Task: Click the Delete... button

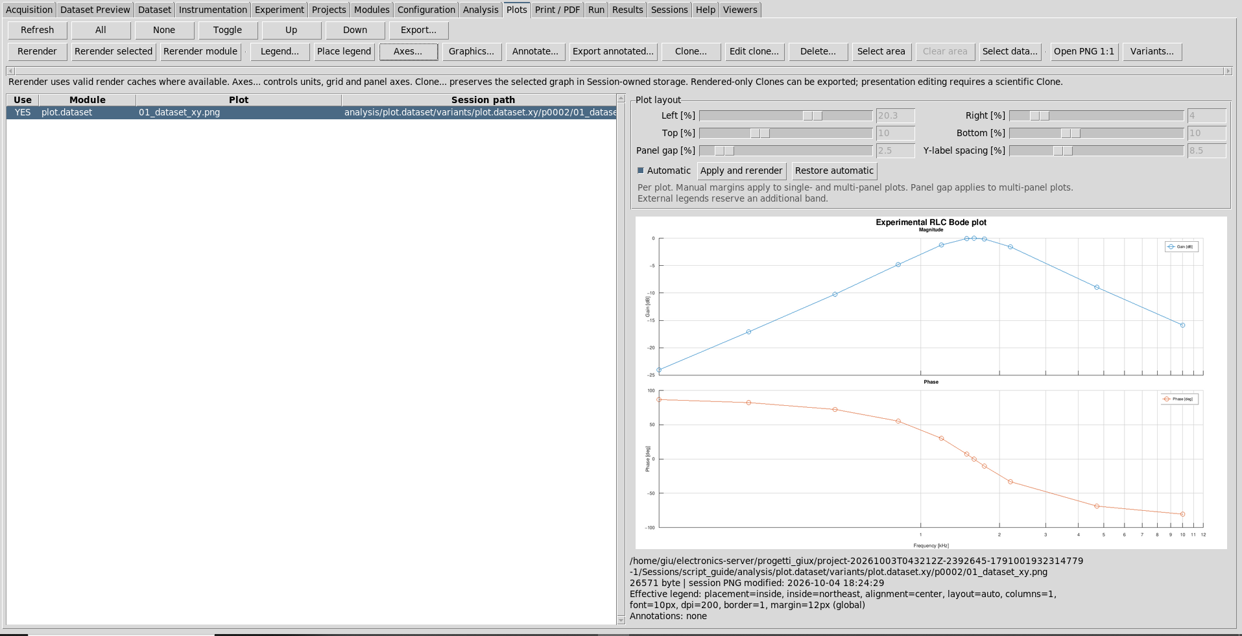Action: [818, 52]
